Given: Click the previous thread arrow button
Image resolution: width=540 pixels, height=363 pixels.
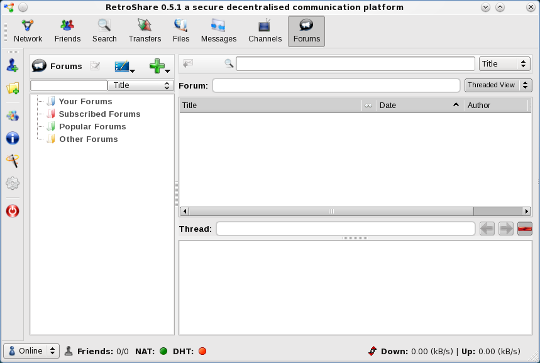Looking at the screenshot, I should [x=487, y=229].
